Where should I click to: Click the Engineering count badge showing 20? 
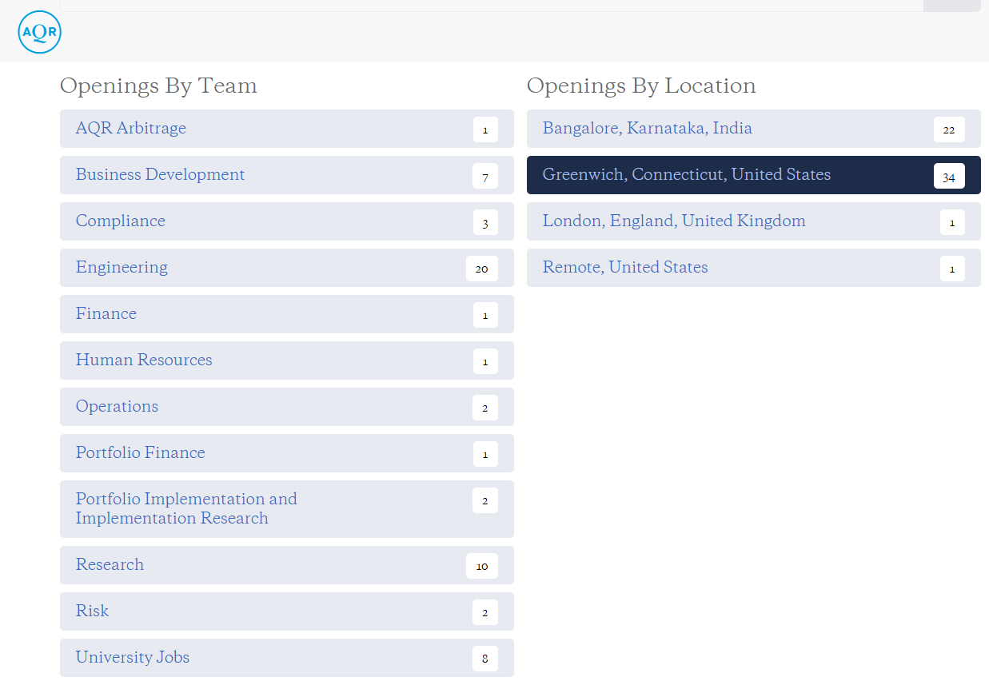pos(481,269)
